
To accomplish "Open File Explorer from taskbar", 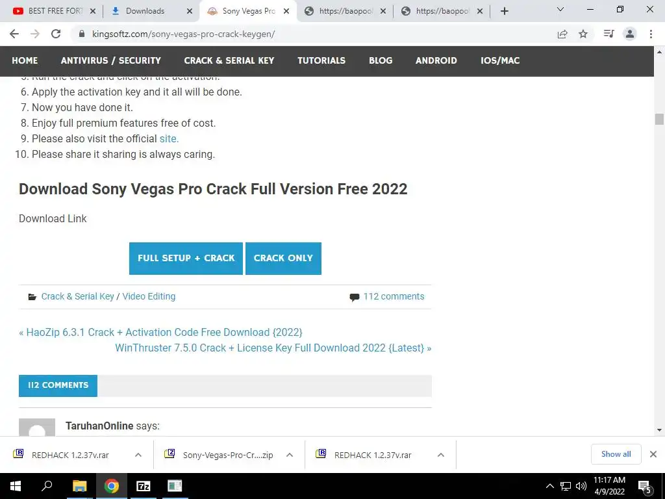I will tap(79, 486).
